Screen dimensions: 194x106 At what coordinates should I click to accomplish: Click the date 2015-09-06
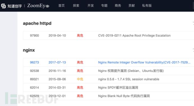[x=57, y=79]
